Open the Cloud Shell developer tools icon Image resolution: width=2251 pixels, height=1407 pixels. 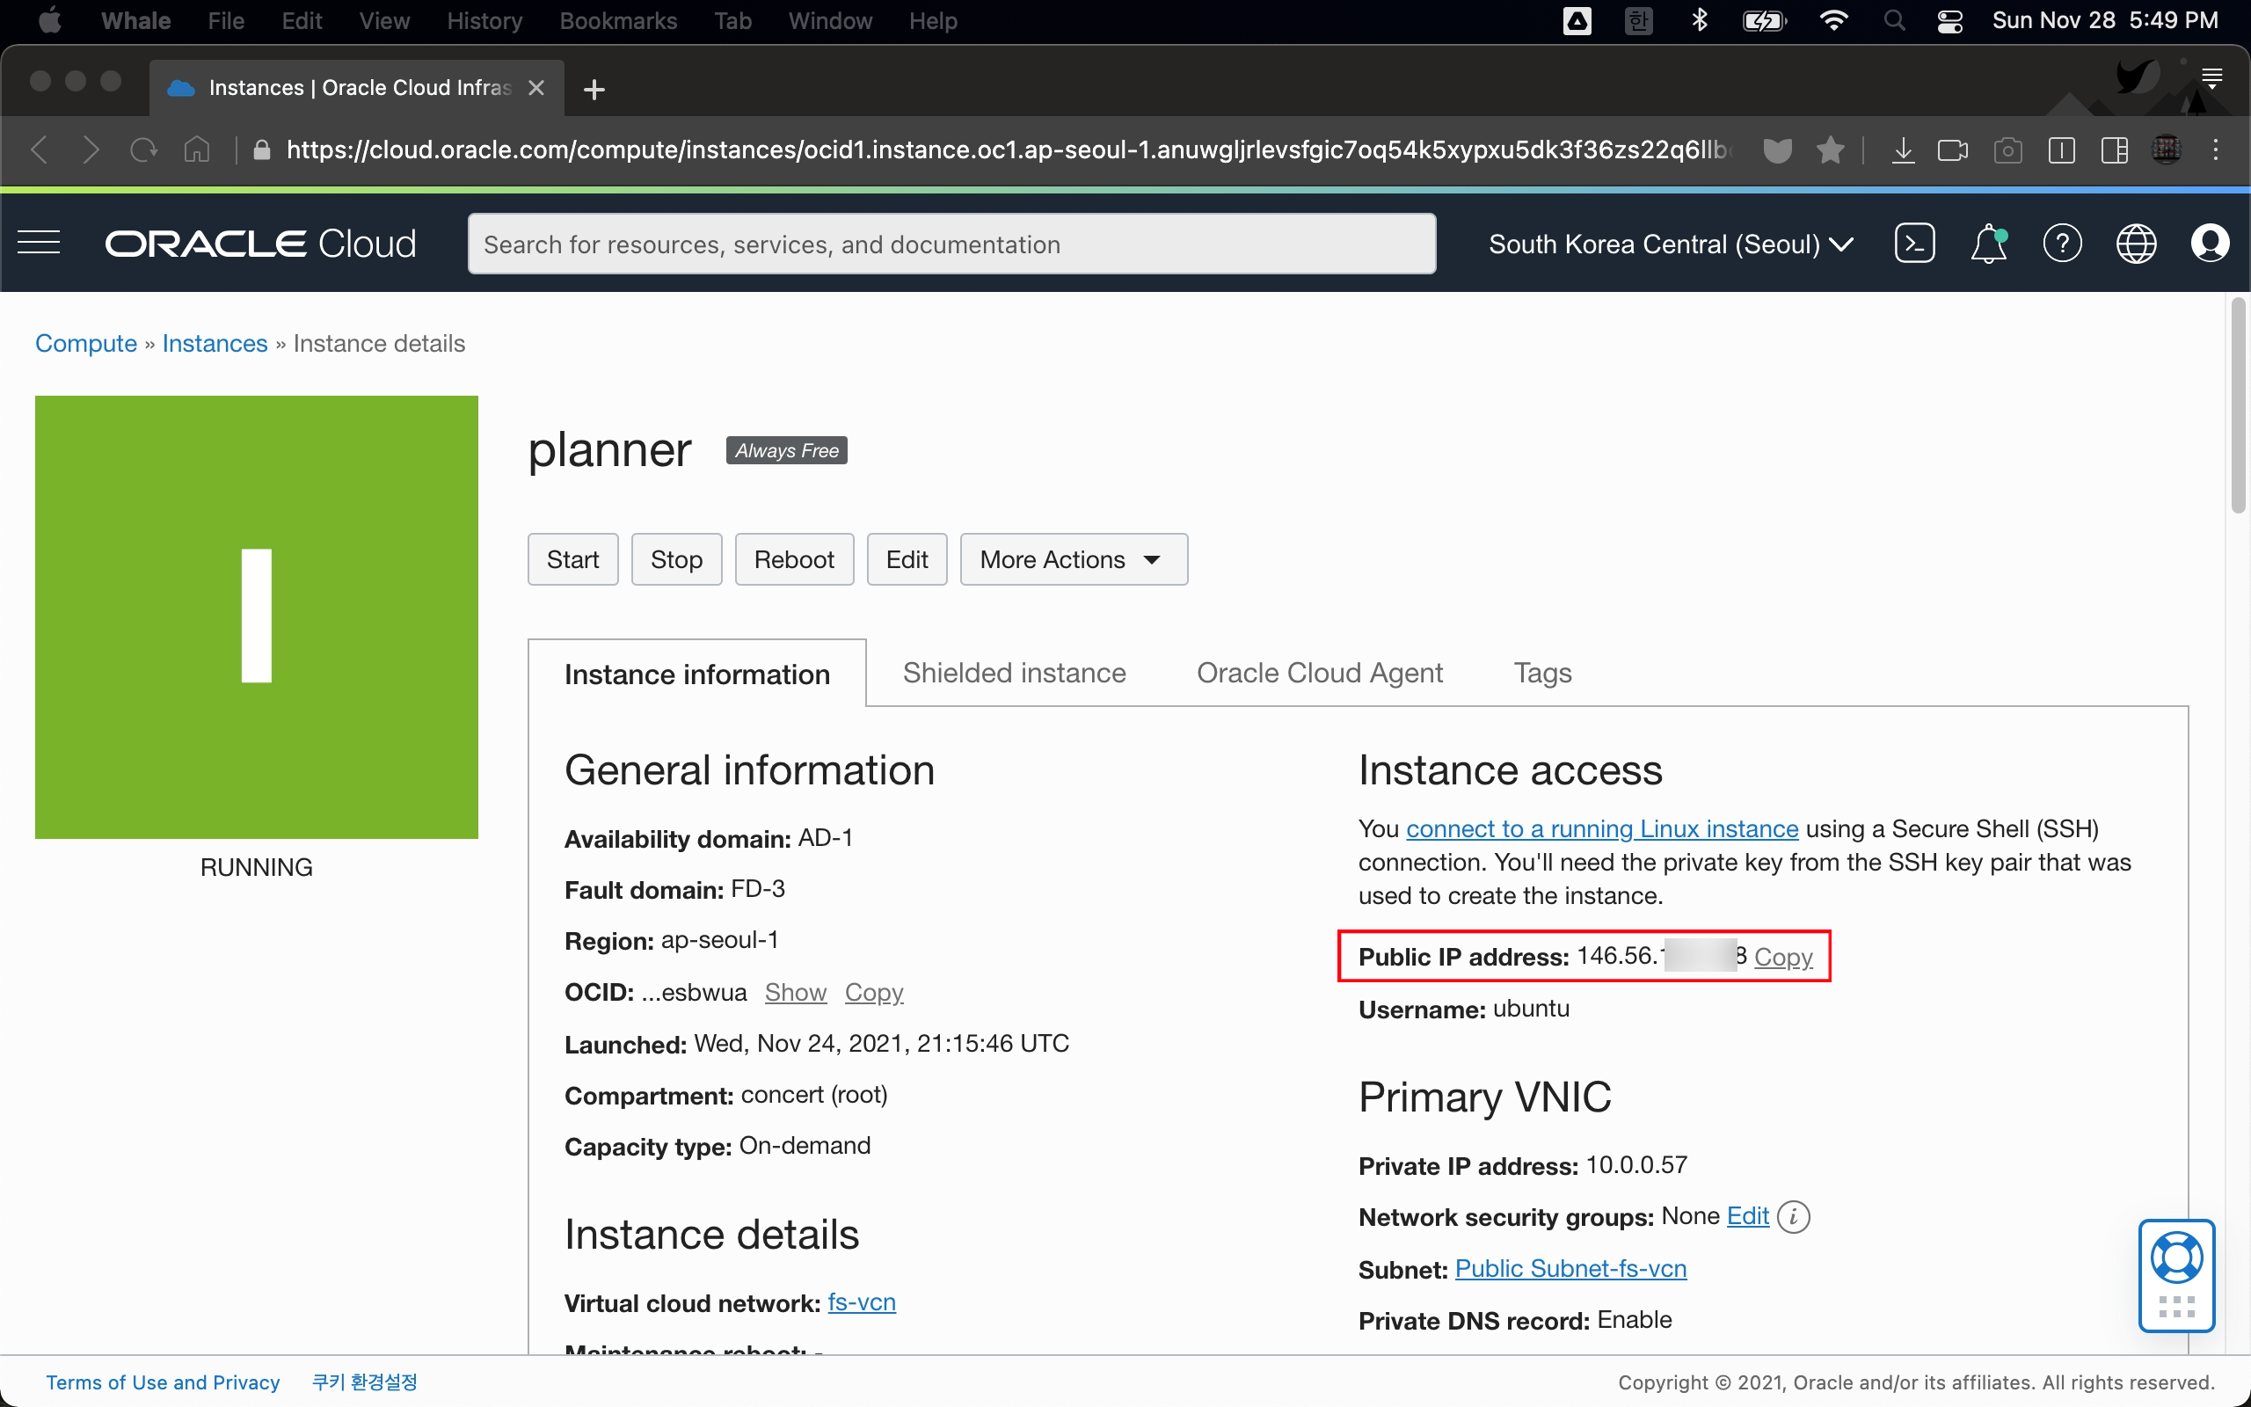tap(1914, 244)
